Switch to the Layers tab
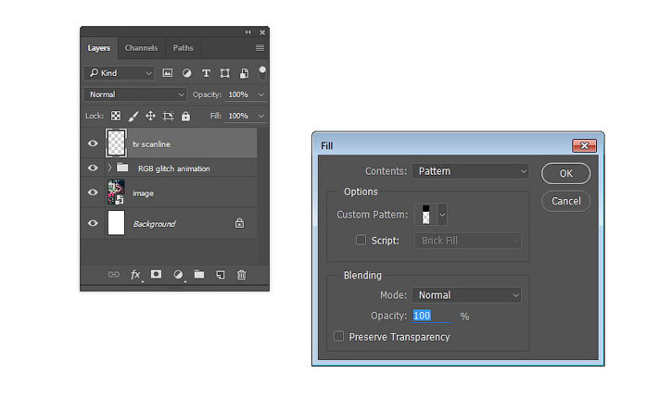 click(99, 48)
